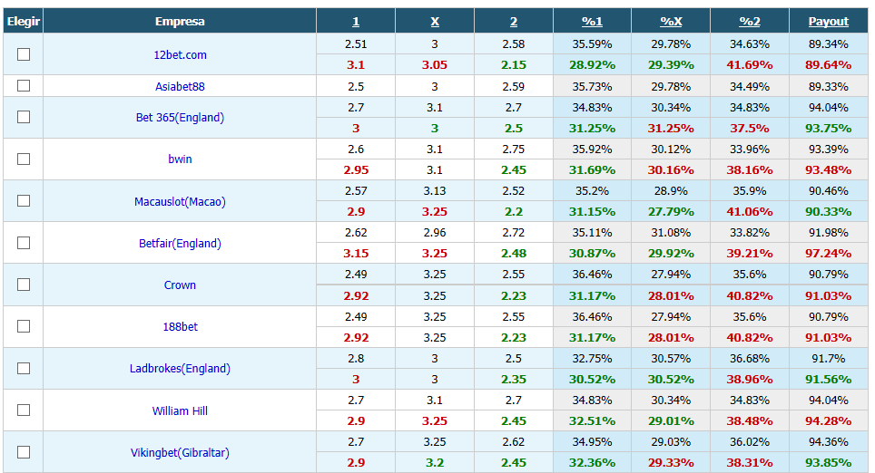This screenshot has width=875, height=473.
Task: Tick the Macauslot(Macao) checkbox
Action: [x=24, y=200]
